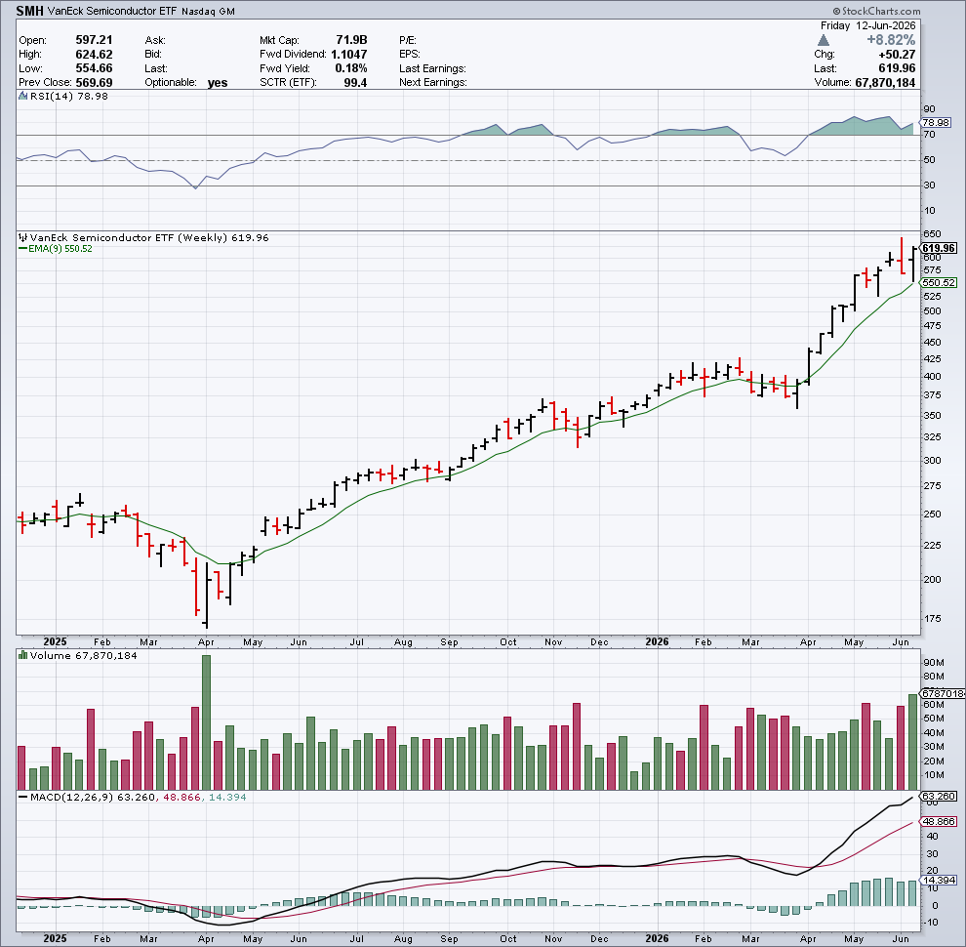966x947 pixels.
Task: Click the MACD histogram value 14.394 in legend
Action: [227, 798]
